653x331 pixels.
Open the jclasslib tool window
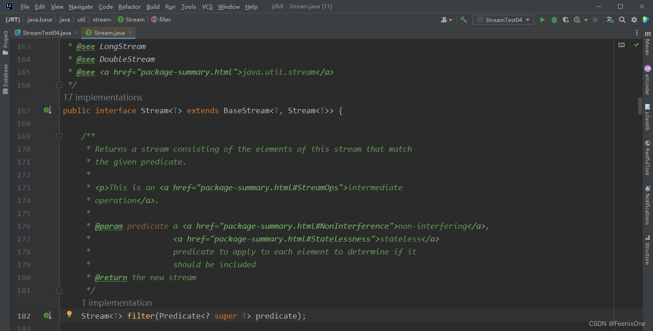[647, 117]
